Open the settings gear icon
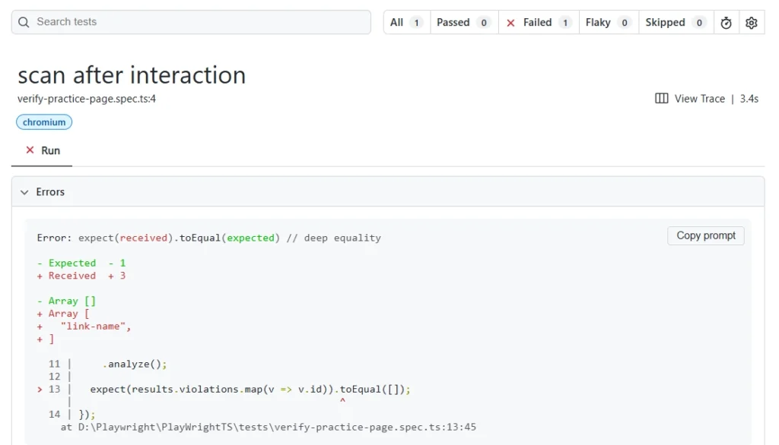Viewport: 779px width, 445px height. point(751,23)
